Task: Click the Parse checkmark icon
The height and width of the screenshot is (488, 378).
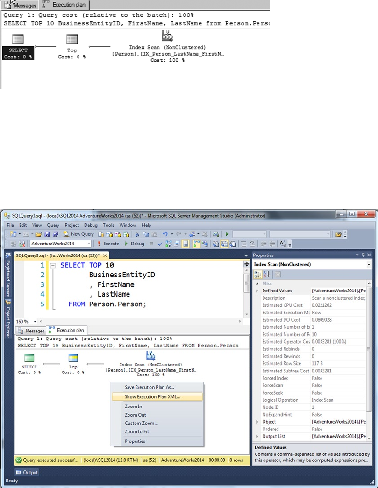Action: tap(160, 244)
